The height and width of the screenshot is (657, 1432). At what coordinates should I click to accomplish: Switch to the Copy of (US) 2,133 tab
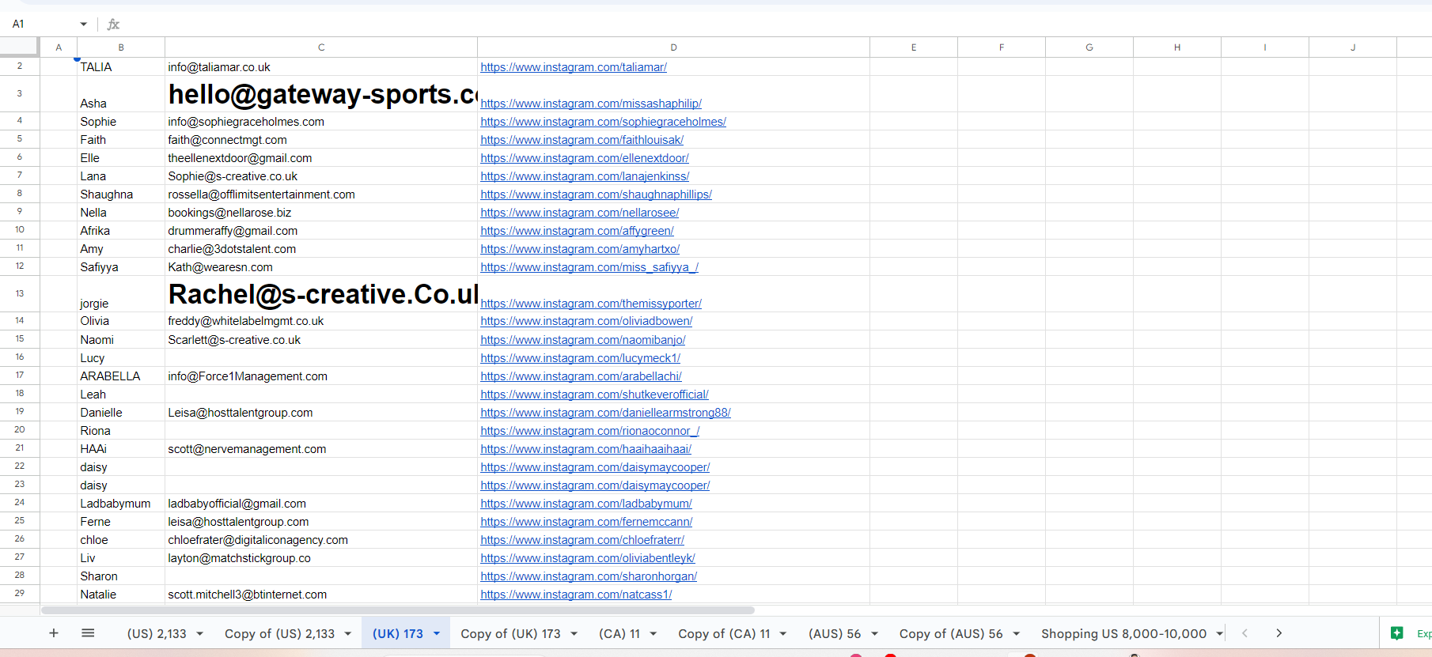[279, 634]
